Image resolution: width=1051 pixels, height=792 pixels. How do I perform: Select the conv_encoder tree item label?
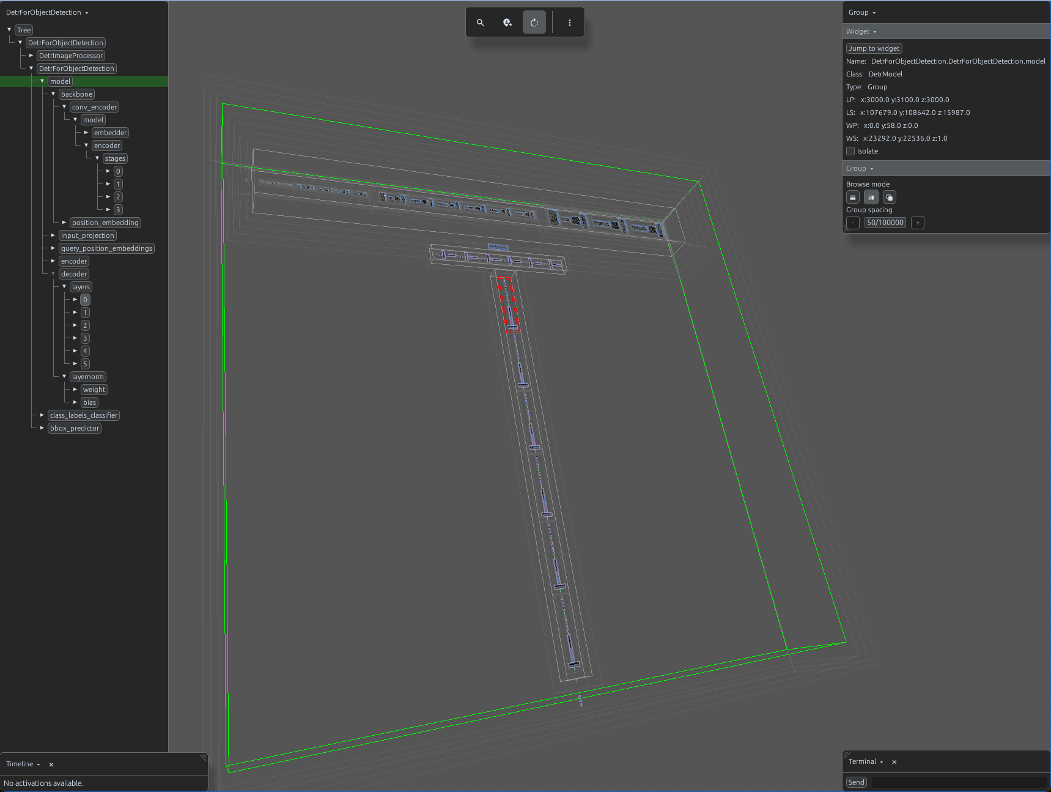94,107
